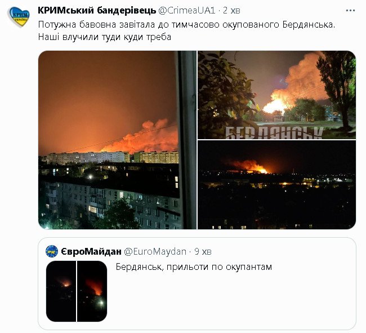Click the ЄвроМайдан round avatar
Screen dimensions: 366x333
[x=52, y=251]
